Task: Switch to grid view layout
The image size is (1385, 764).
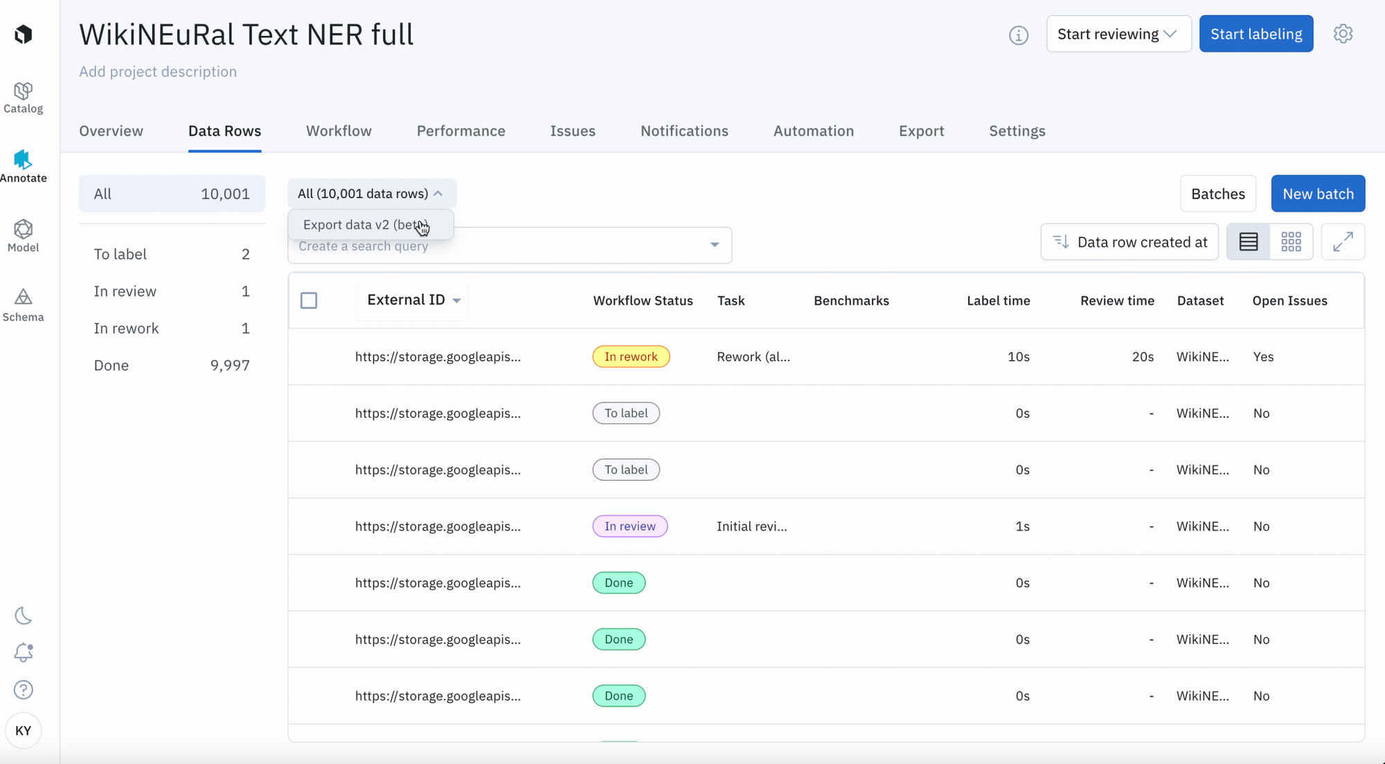Action: pos(1291,242)
